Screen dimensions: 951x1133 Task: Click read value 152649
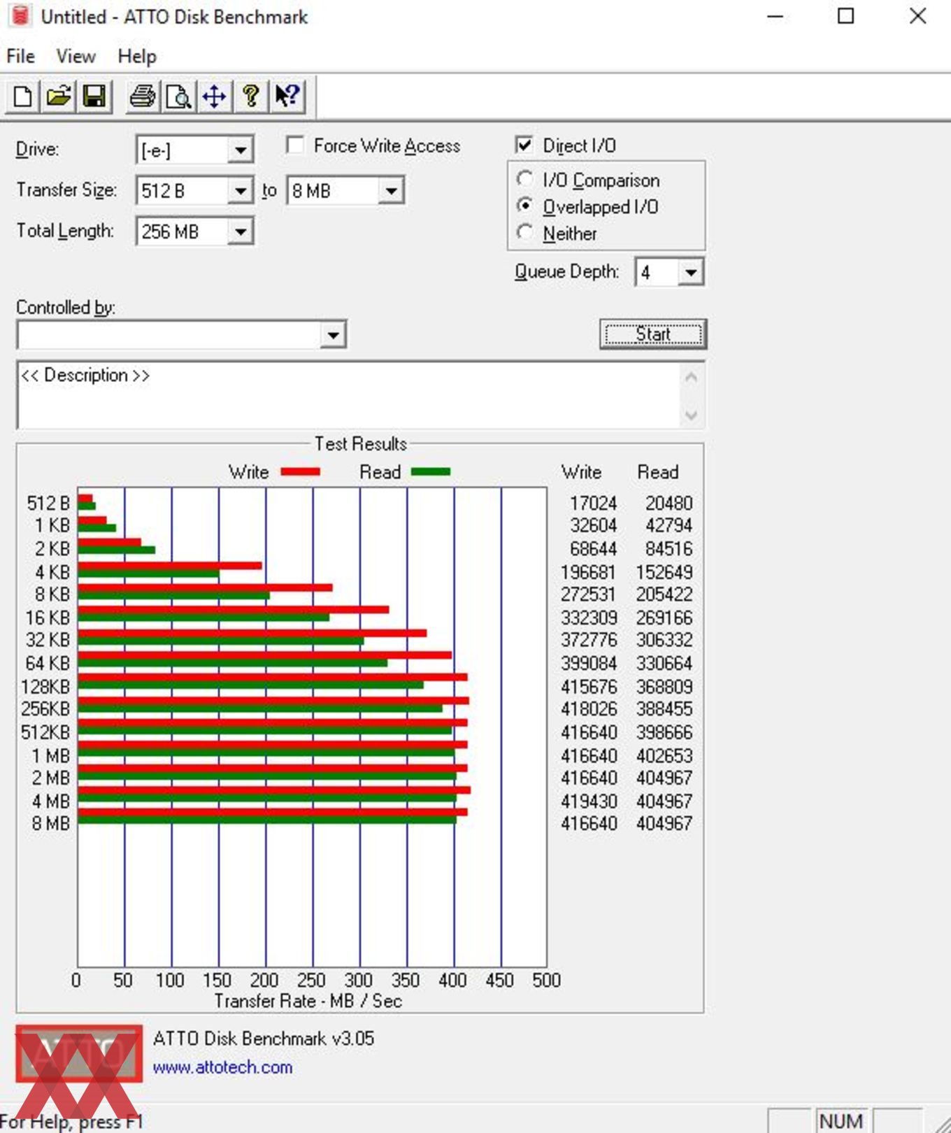(x=664, y=572)
